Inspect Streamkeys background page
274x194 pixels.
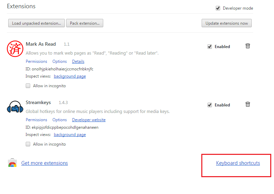click(70, 135)
